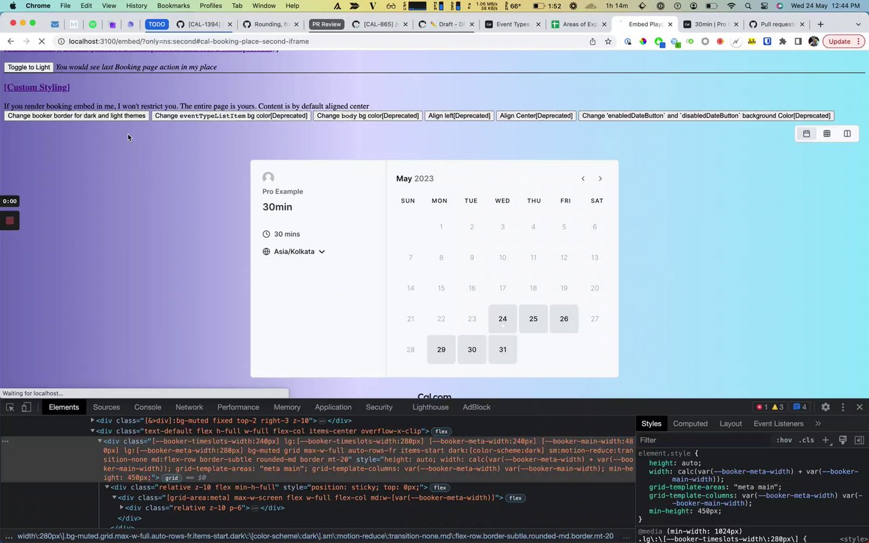The width and height of the screenshot is (869, 543).
Task: Go to next month with the right chevron
Action: pos(600,179)
